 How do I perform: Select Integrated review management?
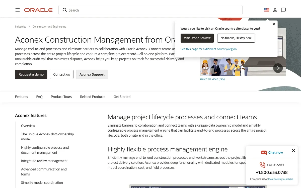click(x=44, y=161)
